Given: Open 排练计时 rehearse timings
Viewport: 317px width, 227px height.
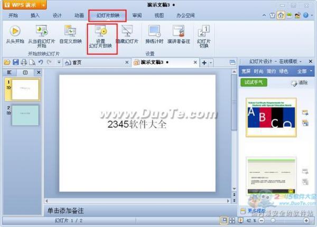Looking at the screenshot, I should coord(154,33).
